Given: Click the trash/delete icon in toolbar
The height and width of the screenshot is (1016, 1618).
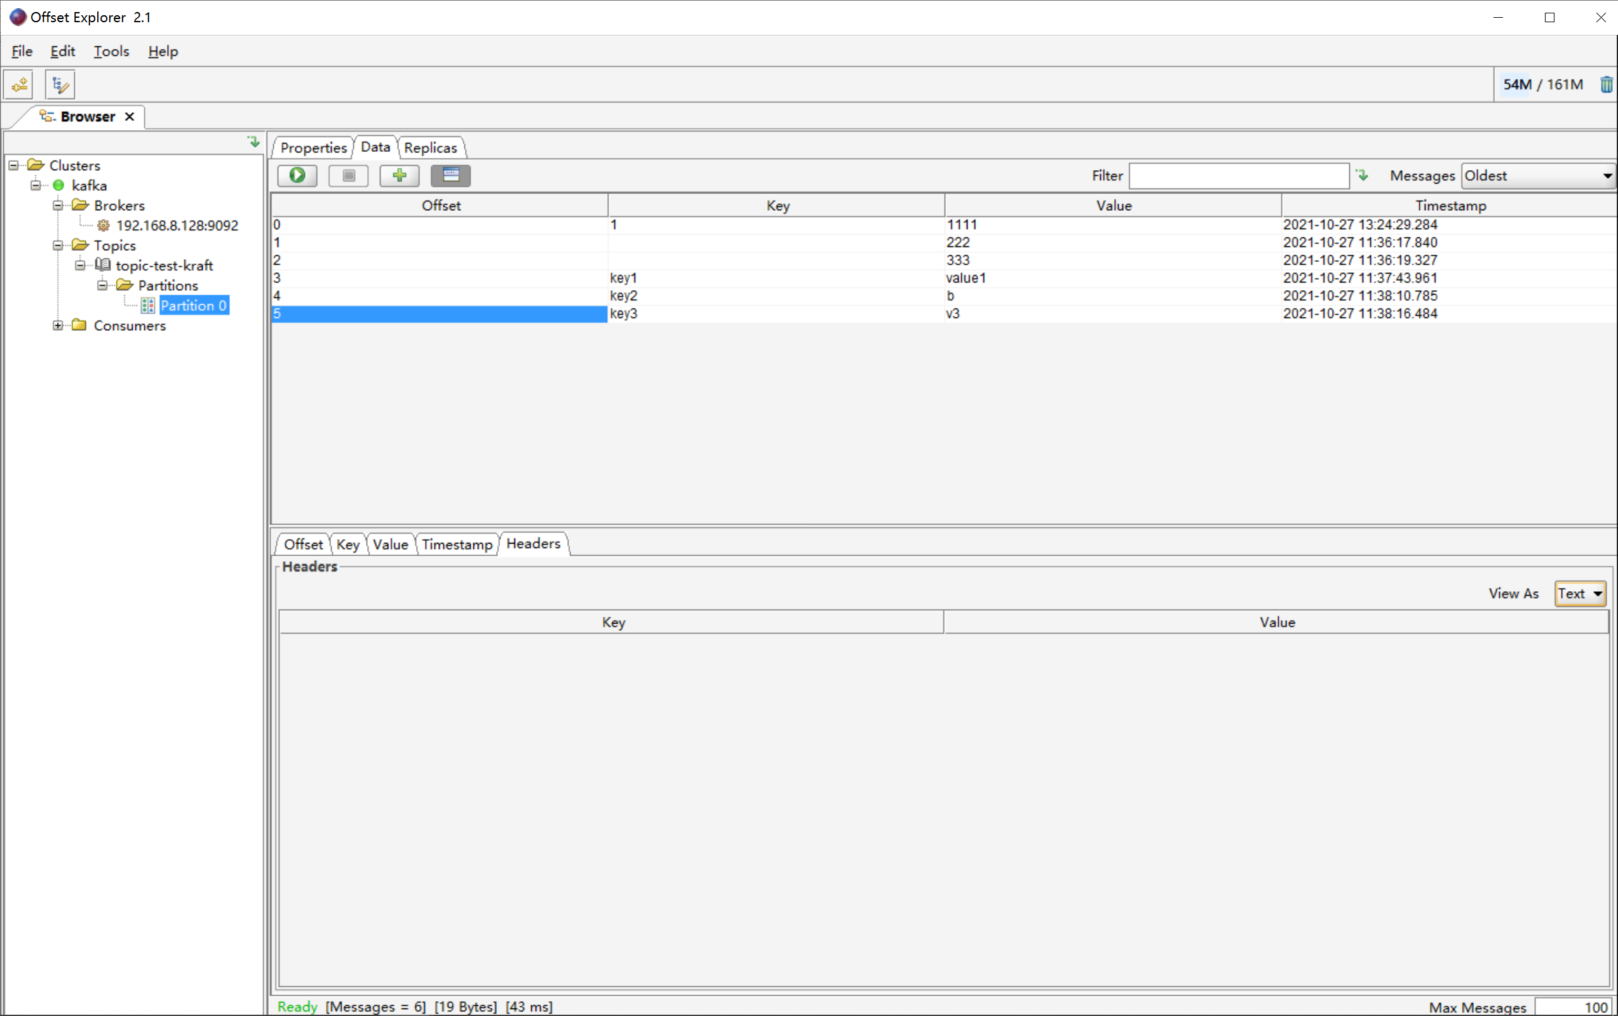Looking at the screenshot, I should pos(1605,84).
